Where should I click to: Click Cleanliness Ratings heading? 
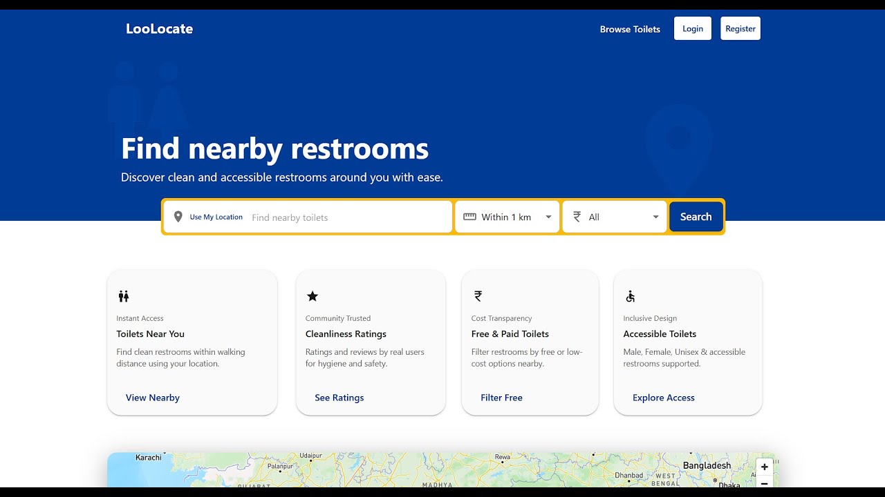click(346, 334)
